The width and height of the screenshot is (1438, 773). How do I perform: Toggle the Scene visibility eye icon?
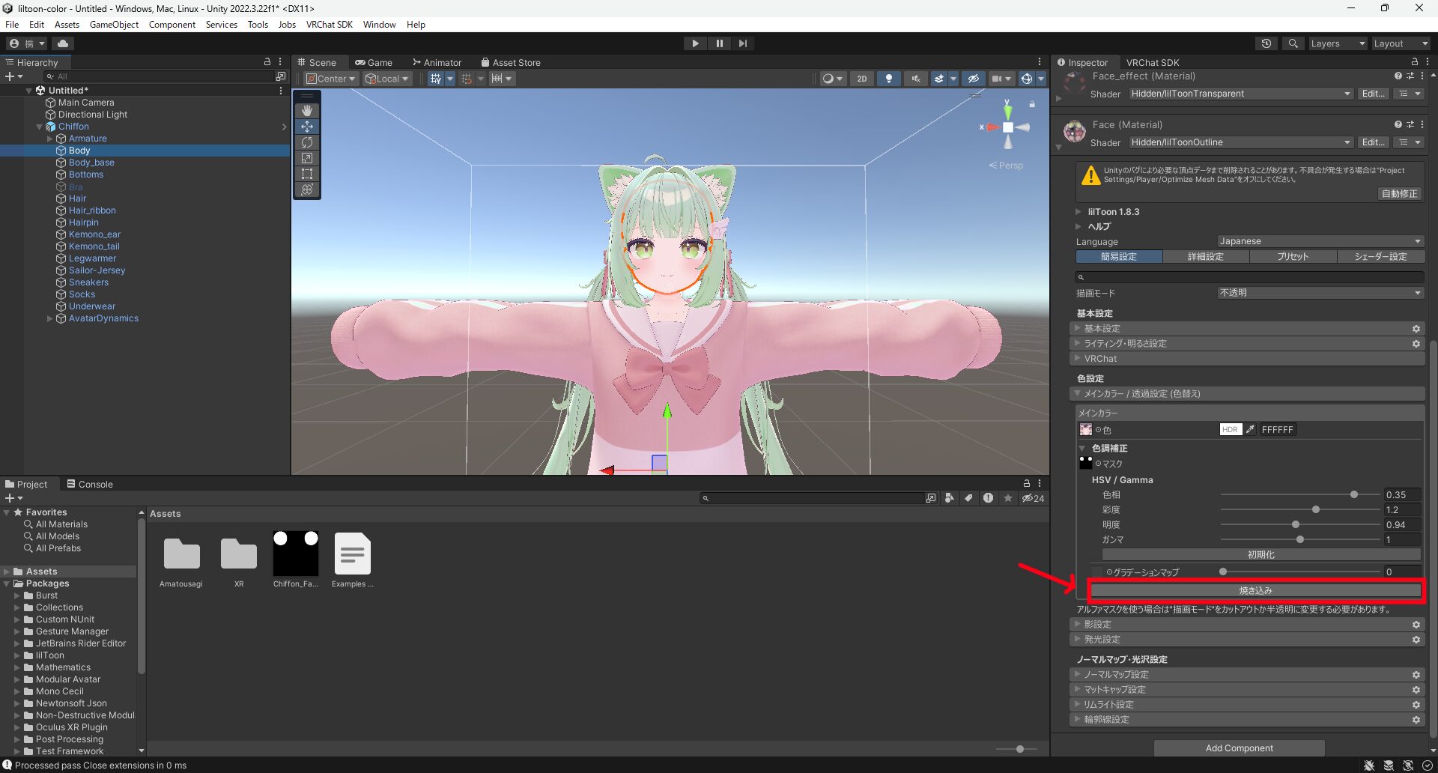pyautogui.click(x=973, y=78)
